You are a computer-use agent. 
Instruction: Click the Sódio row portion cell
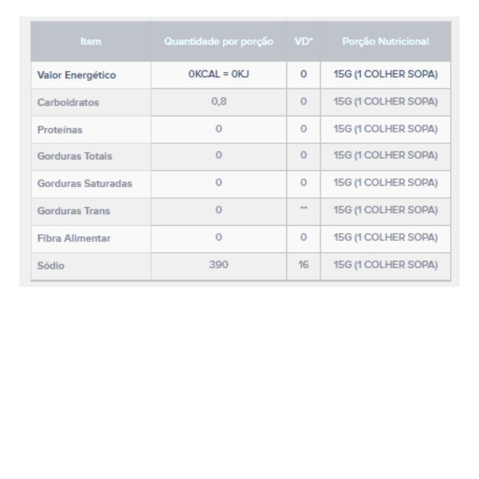click(386, 265)
